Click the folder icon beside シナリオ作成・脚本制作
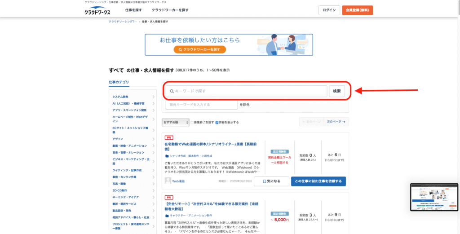The width and height of the screenshot is (460, 234). [167, 156]
